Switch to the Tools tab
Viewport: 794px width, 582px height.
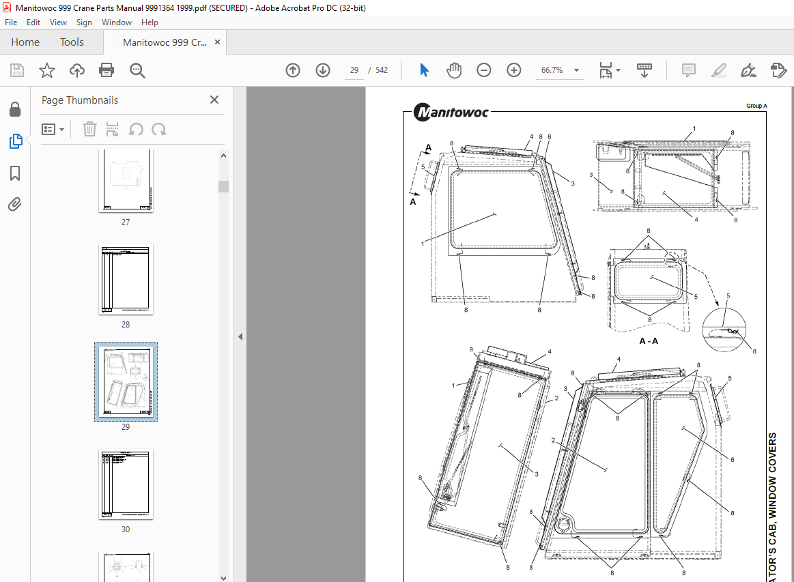[x=72, y=42]
